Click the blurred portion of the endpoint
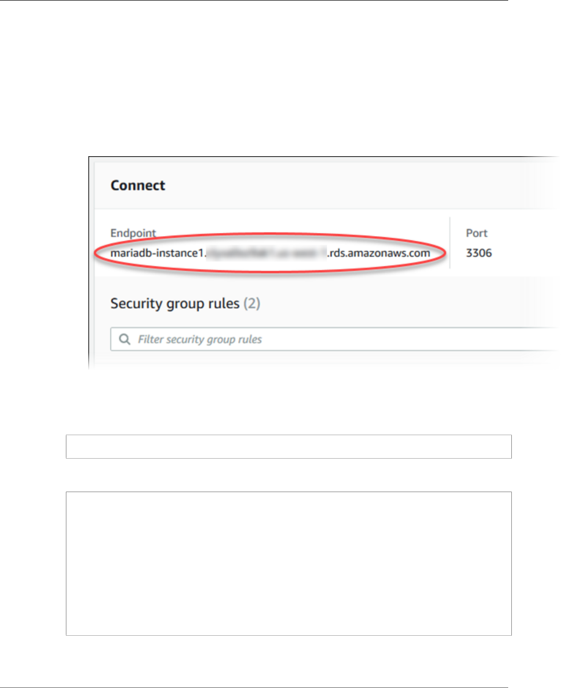This screenshot has height=688, width=561. 267,253
